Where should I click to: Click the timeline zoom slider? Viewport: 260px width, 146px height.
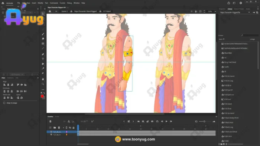click(x=205, y=122)
